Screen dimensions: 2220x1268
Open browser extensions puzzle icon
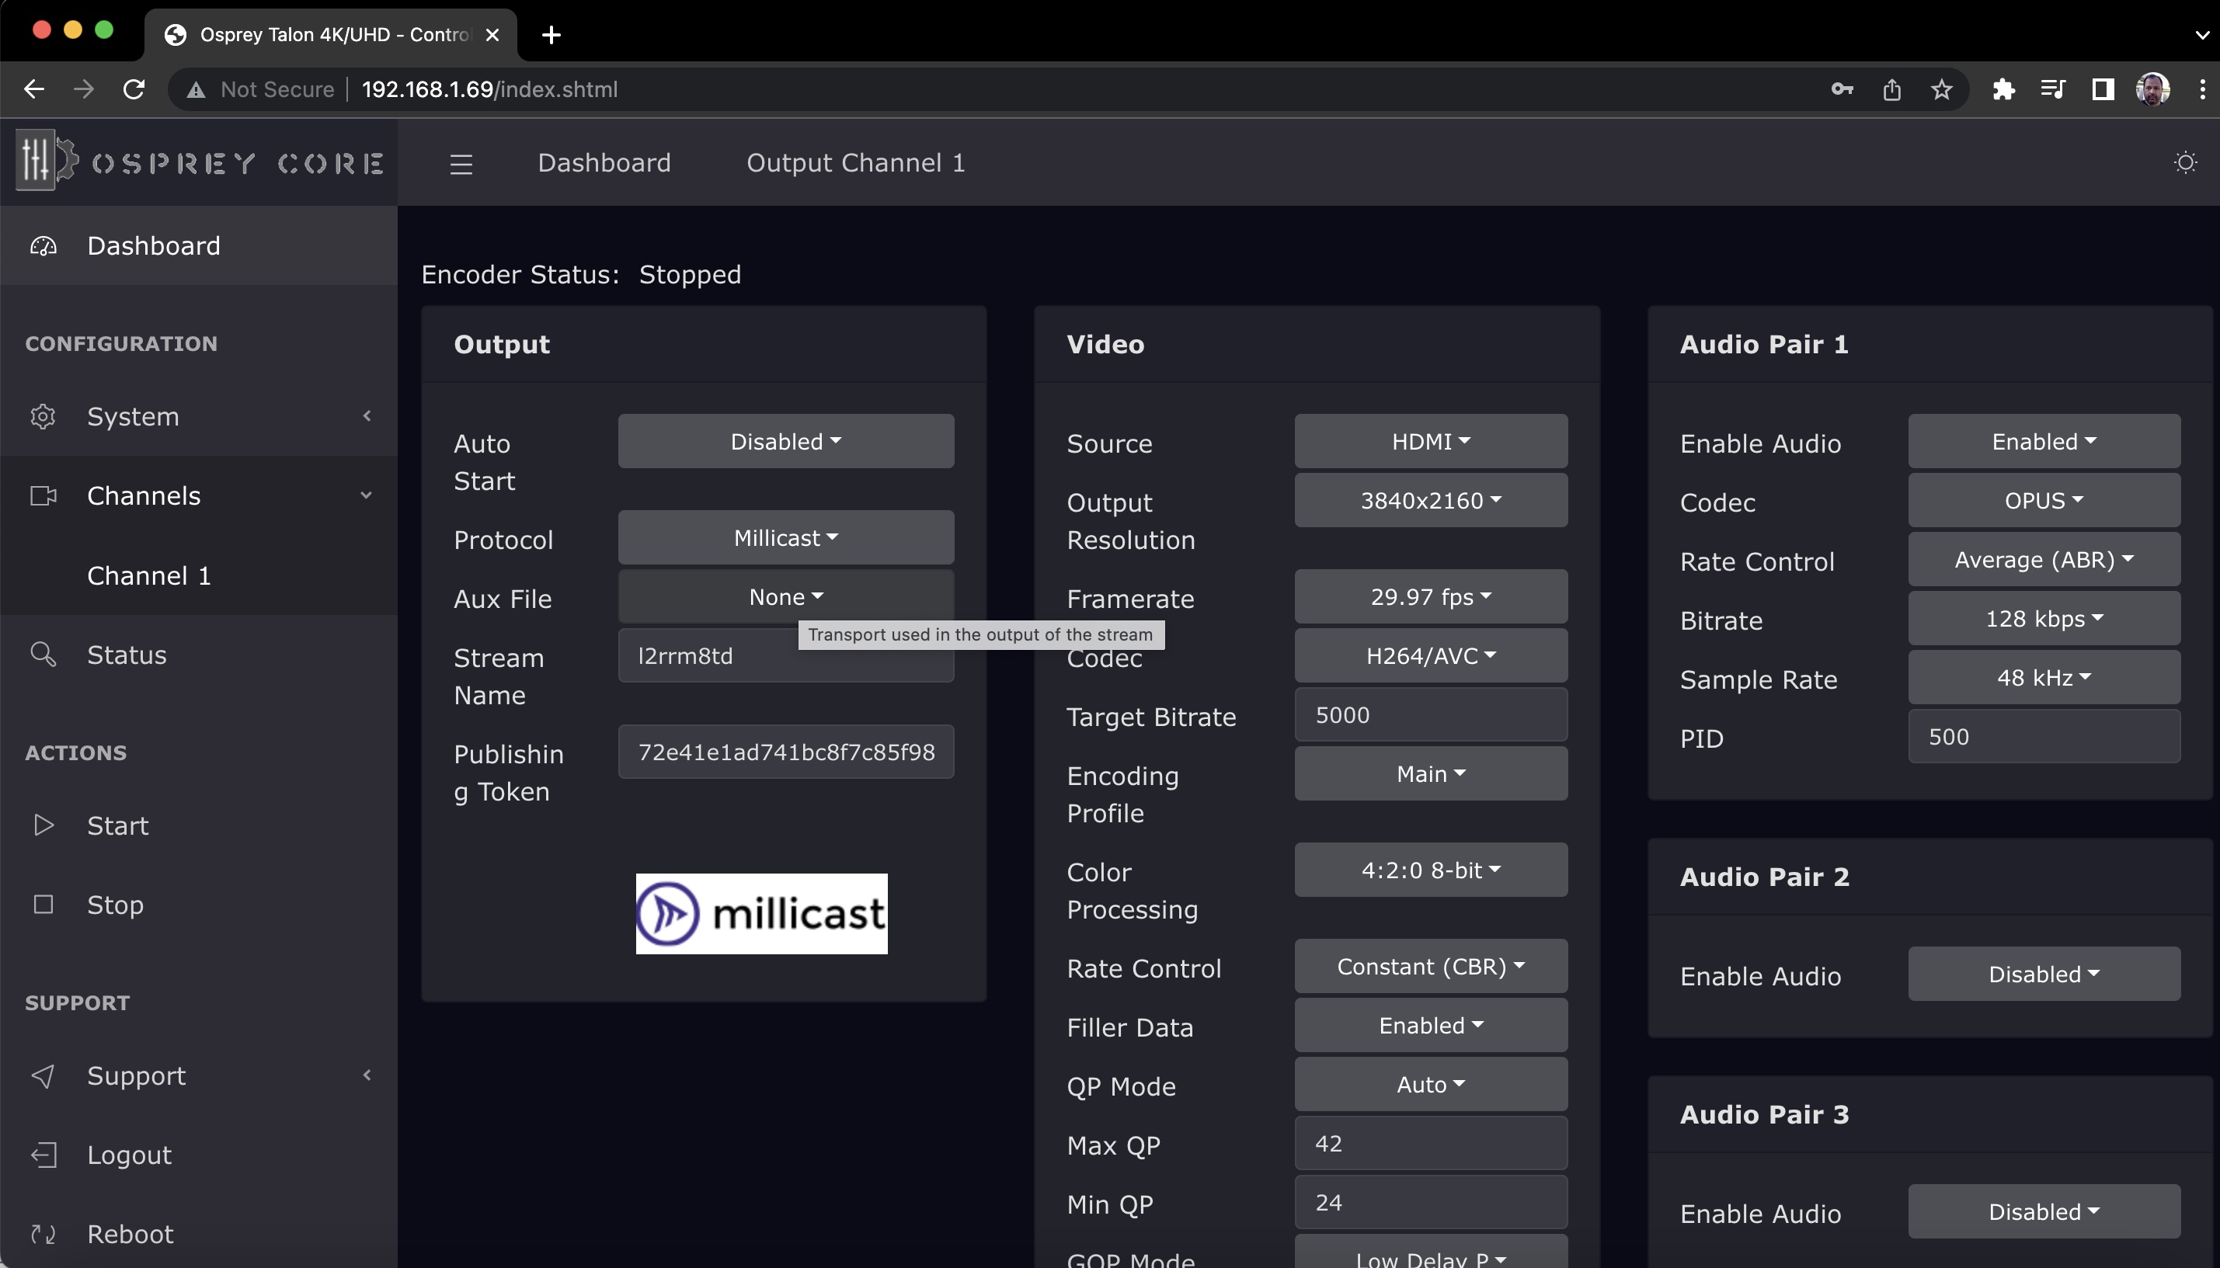coord(2003,89)
